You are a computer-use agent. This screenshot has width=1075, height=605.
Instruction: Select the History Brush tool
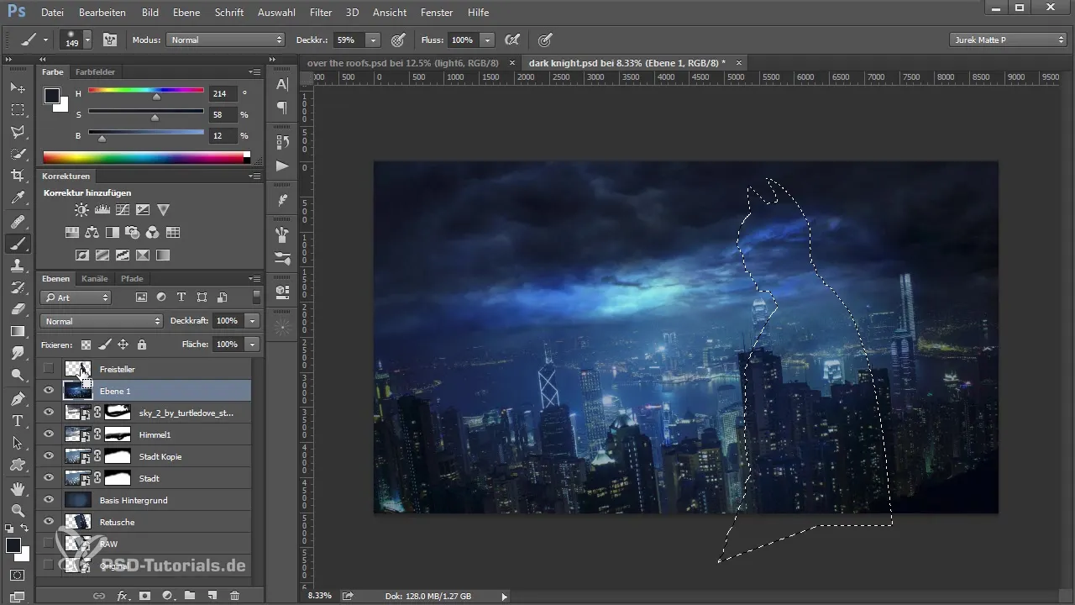pos(17,287)
